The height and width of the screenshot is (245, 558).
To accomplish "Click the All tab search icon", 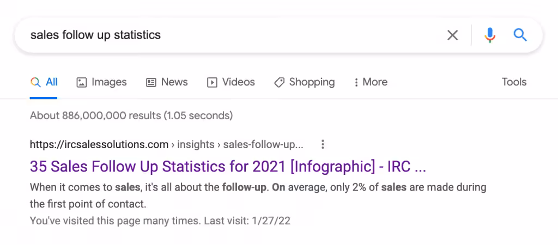I will [35, 82].
